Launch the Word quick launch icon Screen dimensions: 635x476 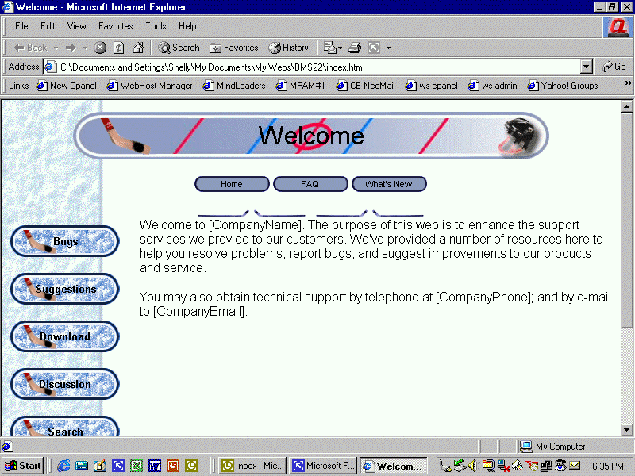[x=154, y=466]
